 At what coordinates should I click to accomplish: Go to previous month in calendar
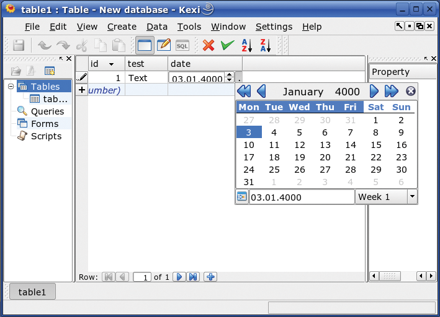pyautogui.click(x=261, y=91)
